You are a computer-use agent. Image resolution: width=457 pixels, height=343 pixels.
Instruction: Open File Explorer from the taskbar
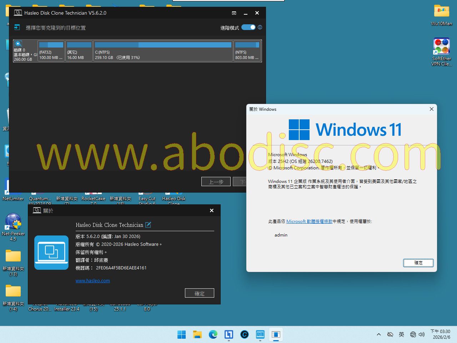[197, 334]
